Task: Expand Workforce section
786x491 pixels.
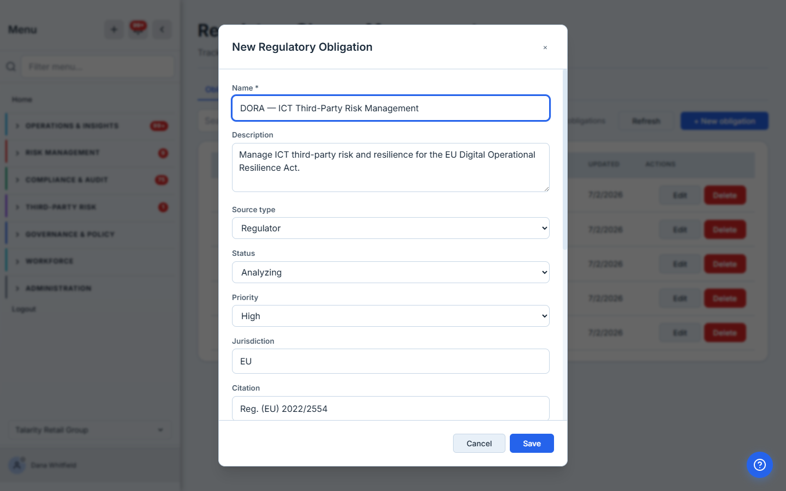Action: [90, 261]
